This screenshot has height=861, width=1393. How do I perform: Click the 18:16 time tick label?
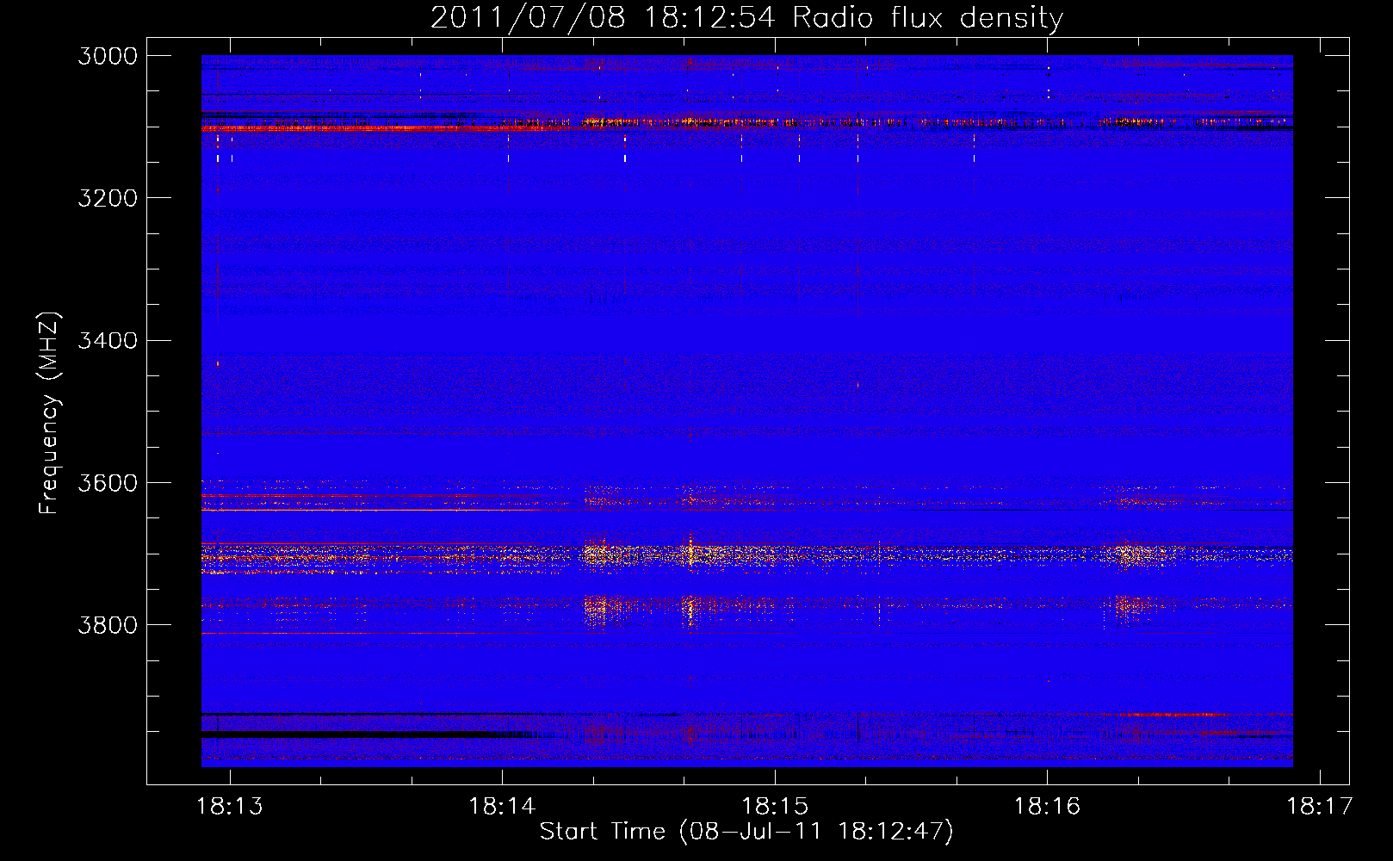[x=1047, y=807]
